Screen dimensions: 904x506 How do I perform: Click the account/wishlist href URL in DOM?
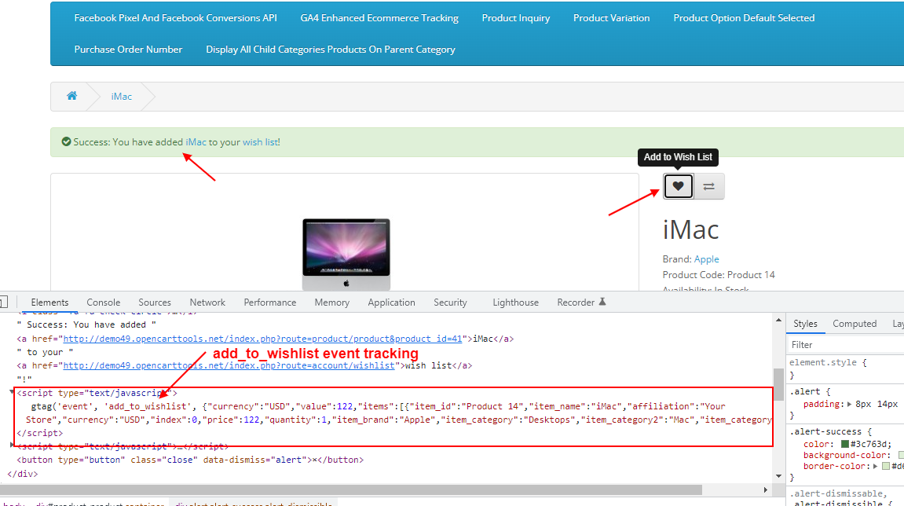tap(229, 365)
